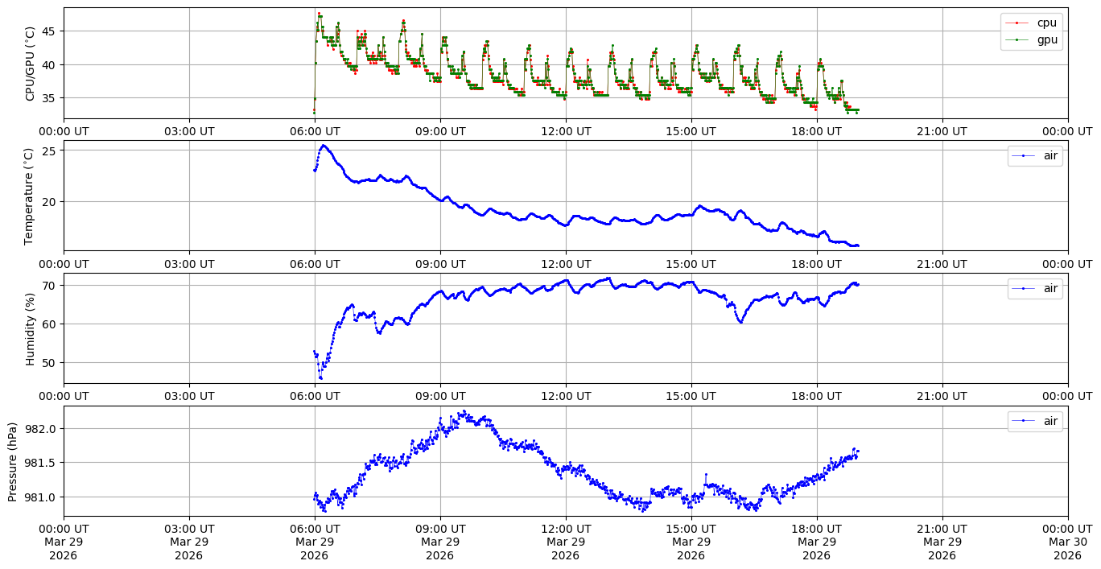Screen dimensions: 1101x569
Task: Click the 25 tick on Temperature axis
Action: point(50,151)
